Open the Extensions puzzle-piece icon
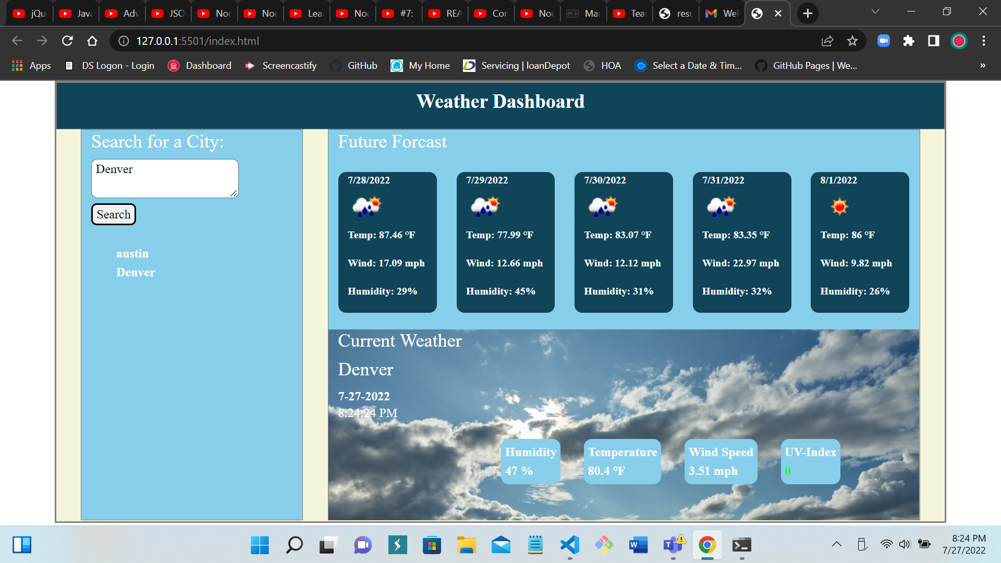The width and height of the screenshot is (1001, 563). click(x=909, y=41)
